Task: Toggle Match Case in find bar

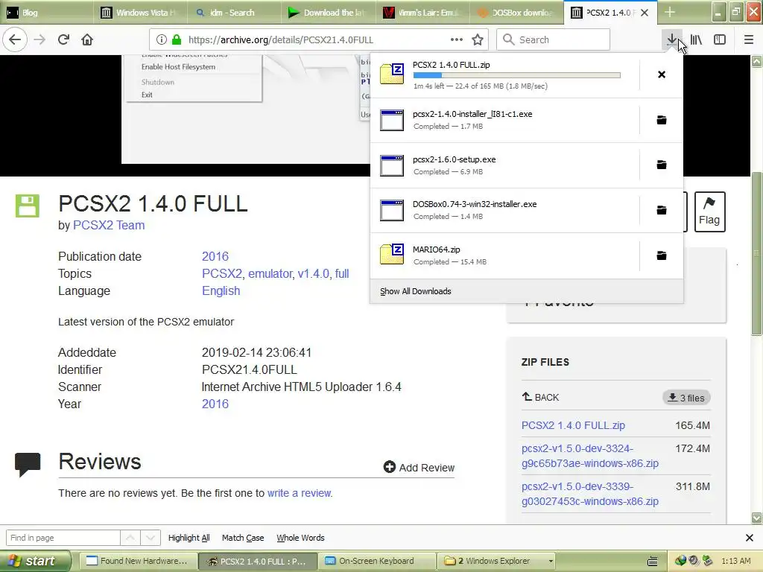Action: click(243, 538)
